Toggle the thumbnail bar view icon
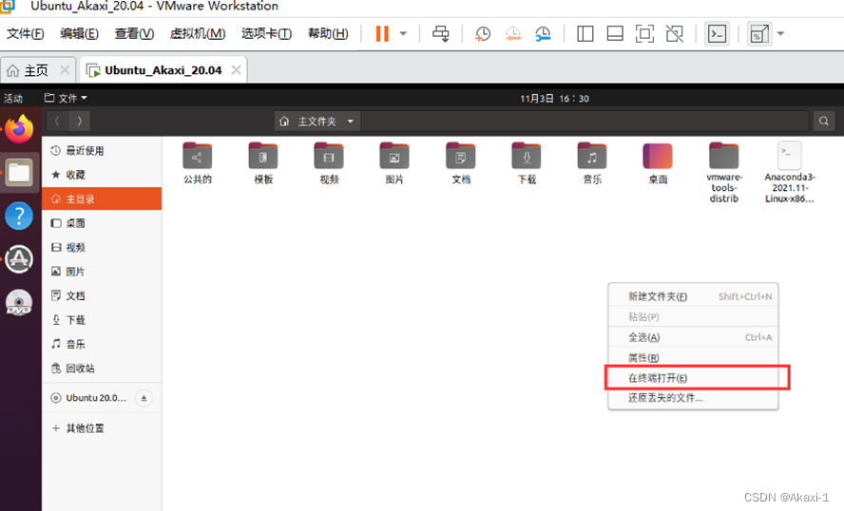 (615, 34)
